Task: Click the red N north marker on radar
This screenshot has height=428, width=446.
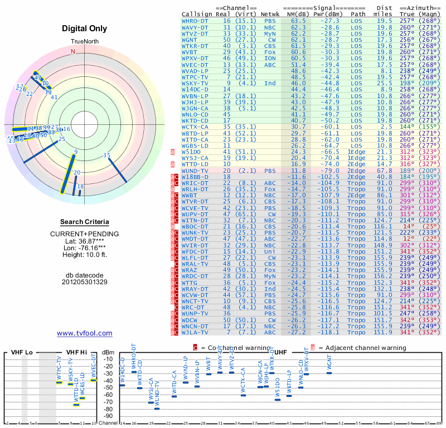Action: point(72,51)
